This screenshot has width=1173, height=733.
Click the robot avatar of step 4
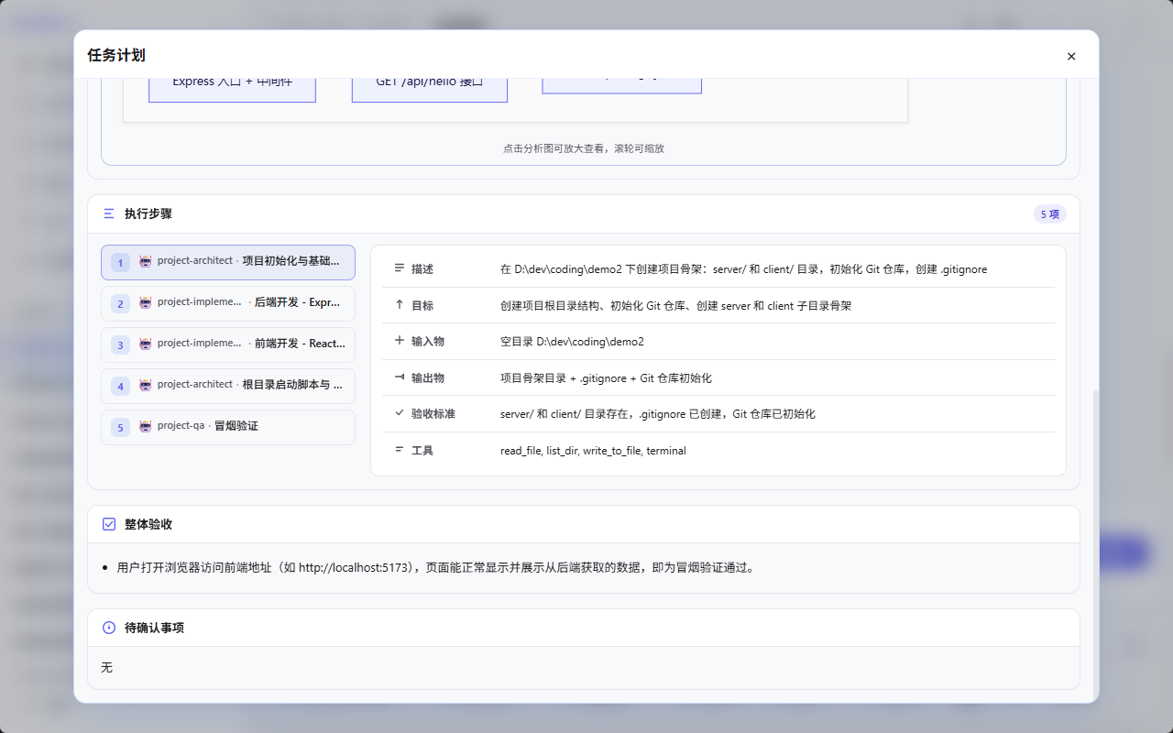(146, 385)
